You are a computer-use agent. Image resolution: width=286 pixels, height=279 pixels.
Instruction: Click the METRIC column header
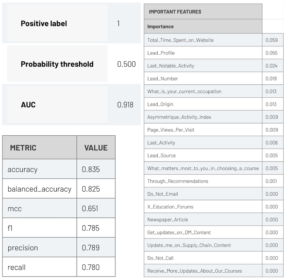[x=40, y=148]
